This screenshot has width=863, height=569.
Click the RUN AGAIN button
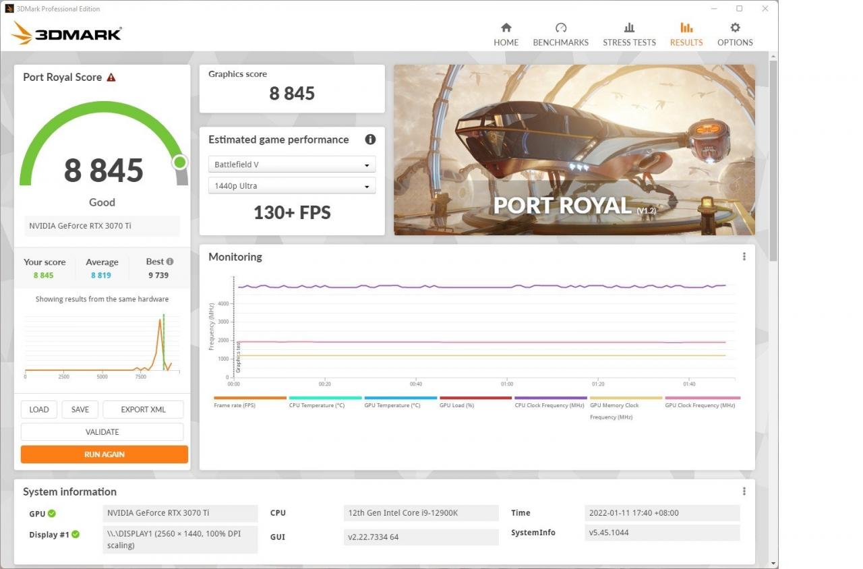pos(104,454)
